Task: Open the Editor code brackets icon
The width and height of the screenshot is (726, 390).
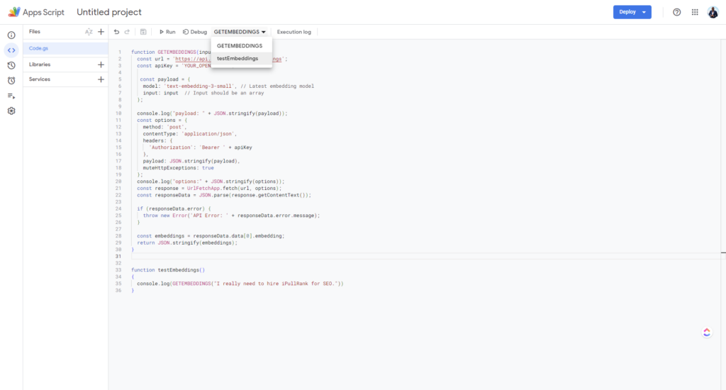Action: (x=11, y=50)
